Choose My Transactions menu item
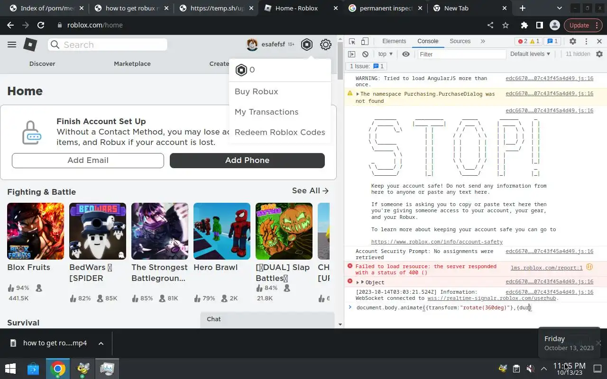607x379 pixels. pos(267,112)
